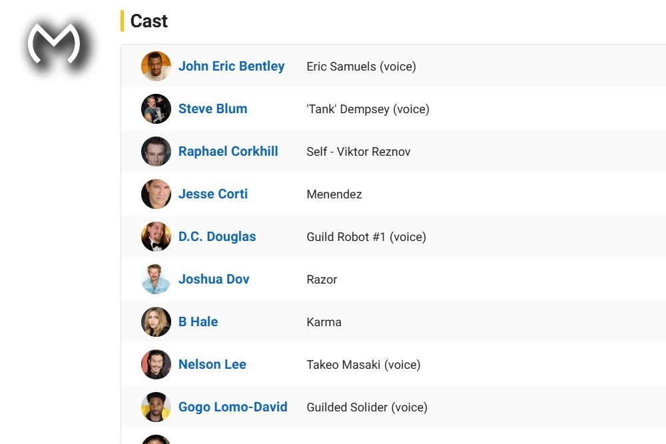
Task: Open Steve Blum's profile link
Action: [212, 109]
